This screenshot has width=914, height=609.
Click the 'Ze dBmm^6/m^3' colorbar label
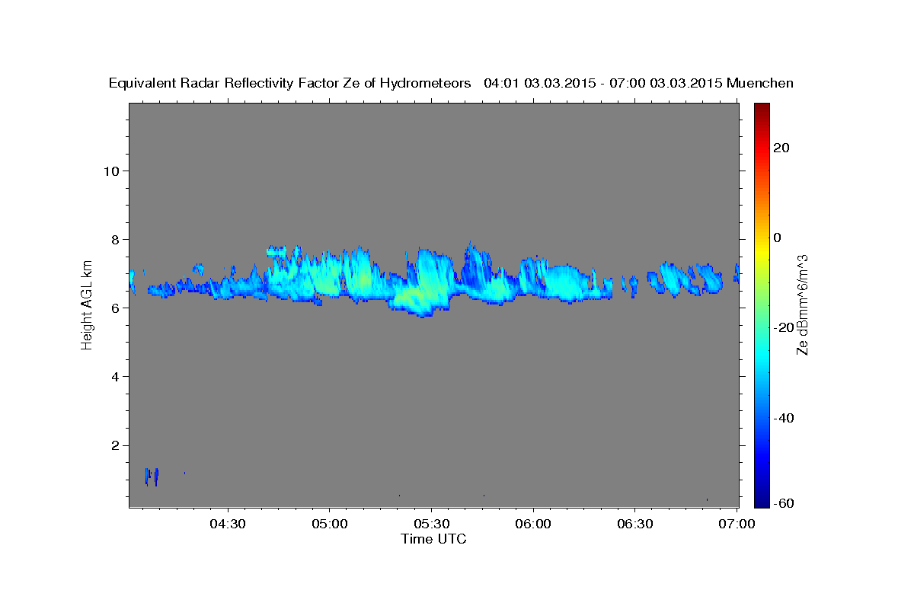click(x=801, y=304)
